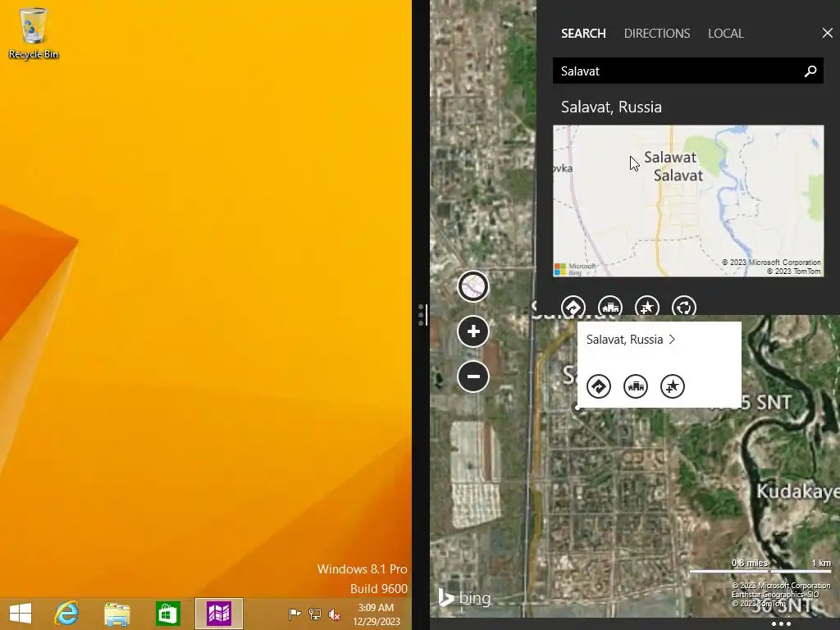The image size is (840, 630).
Task: Click the magnifier search icon
Action: pos(810,71)
